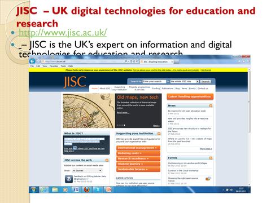
Task: Open the Windows Start orb
Action: click(33, 189)
